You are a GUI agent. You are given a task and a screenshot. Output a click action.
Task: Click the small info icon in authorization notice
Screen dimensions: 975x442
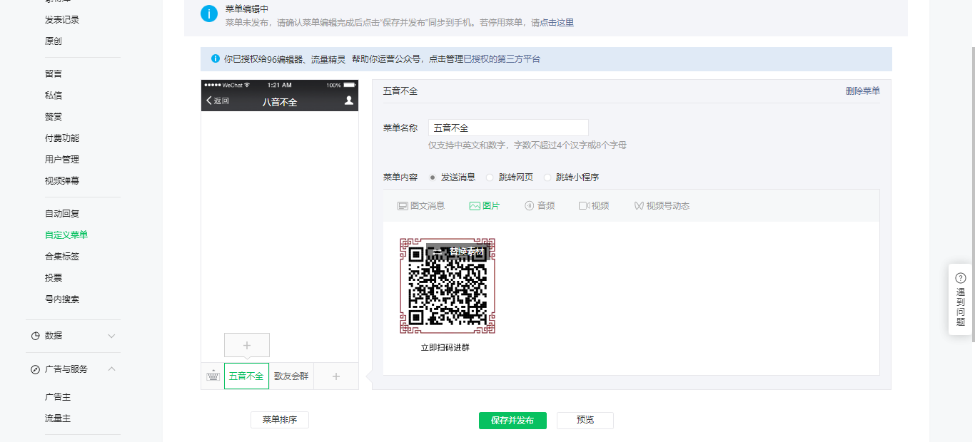tap(216, 59)
